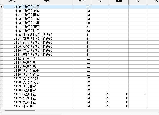Choose the 天地の无双 entry
The height and width of the screenshot is (115, 159).
47,82
